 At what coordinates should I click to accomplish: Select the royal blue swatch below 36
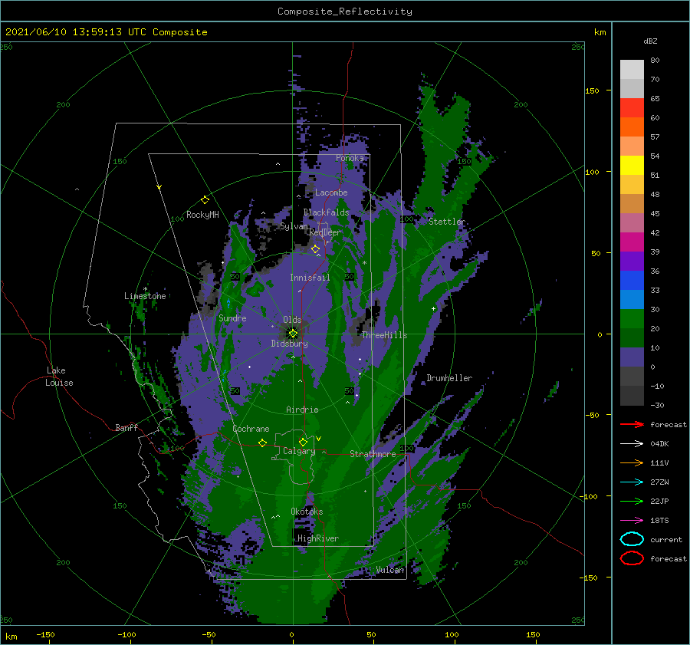pos(632,280)
